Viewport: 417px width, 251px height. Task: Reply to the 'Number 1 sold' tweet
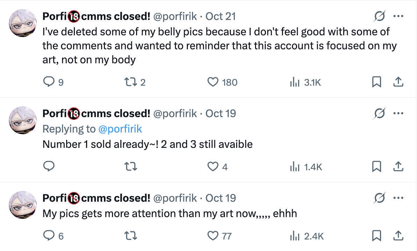48,167
